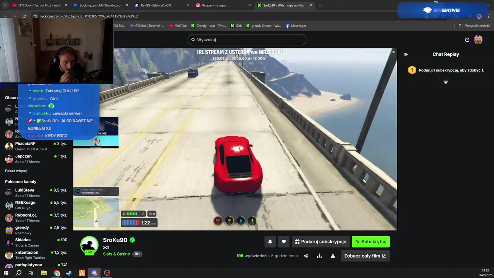Image resolution: width=494 pixels, height=278 pixels.
Task: Click the green Subskrybuj button
Action: coord(371,242)
